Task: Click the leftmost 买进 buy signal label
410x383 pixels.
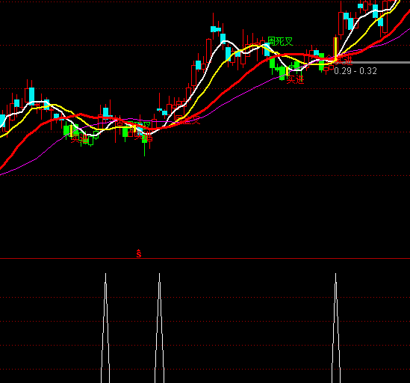Action: click(80, 138)
